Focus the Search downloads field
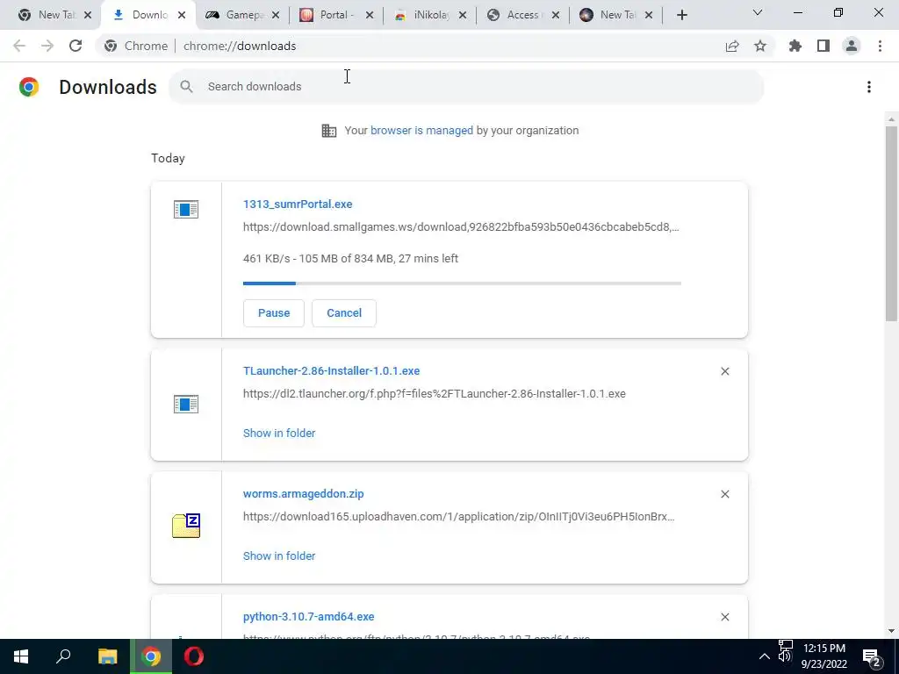899x674 pixels. point(466,87)
